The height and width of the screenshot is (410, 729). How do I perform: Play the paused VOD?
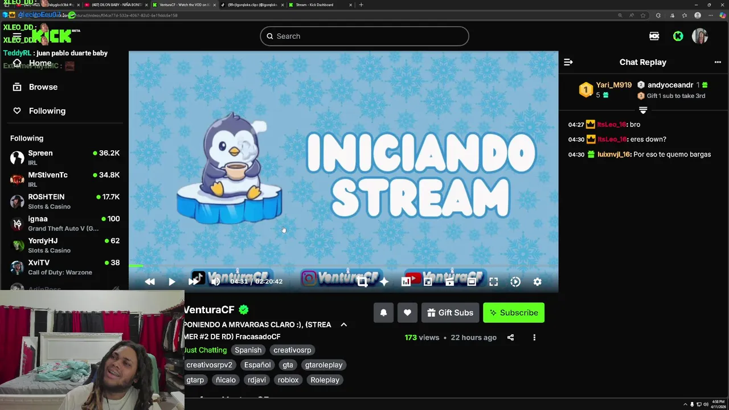[x=171, y=281]
